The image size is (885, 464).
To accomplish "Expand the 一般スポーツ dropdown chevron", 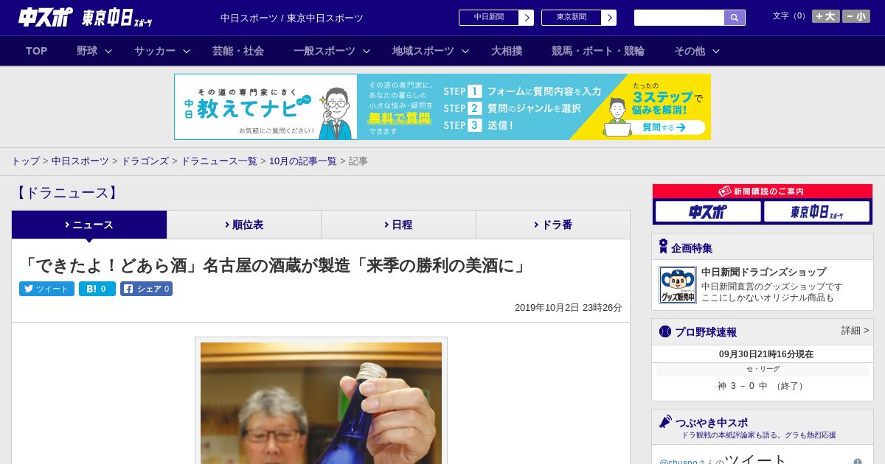I will [x=367, y=51].
